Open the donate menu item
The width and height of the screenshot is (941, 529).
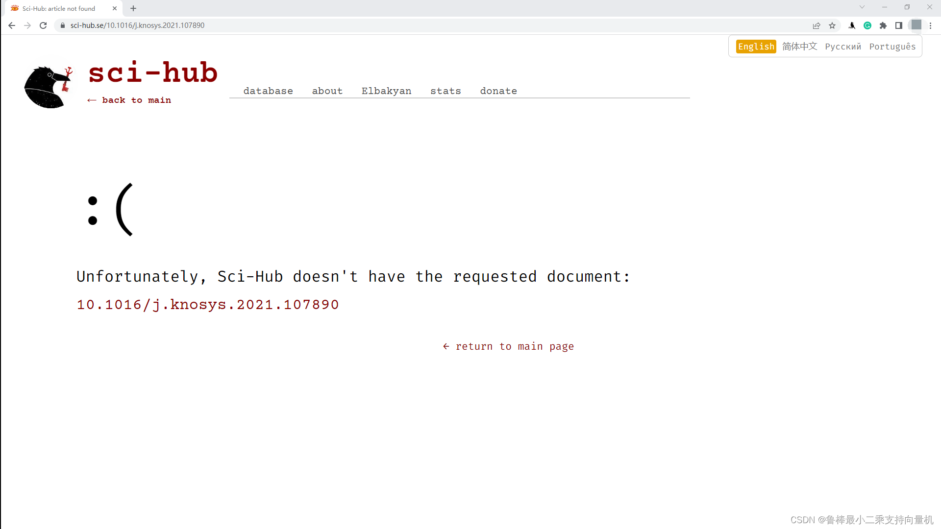[x=498, y=91]
